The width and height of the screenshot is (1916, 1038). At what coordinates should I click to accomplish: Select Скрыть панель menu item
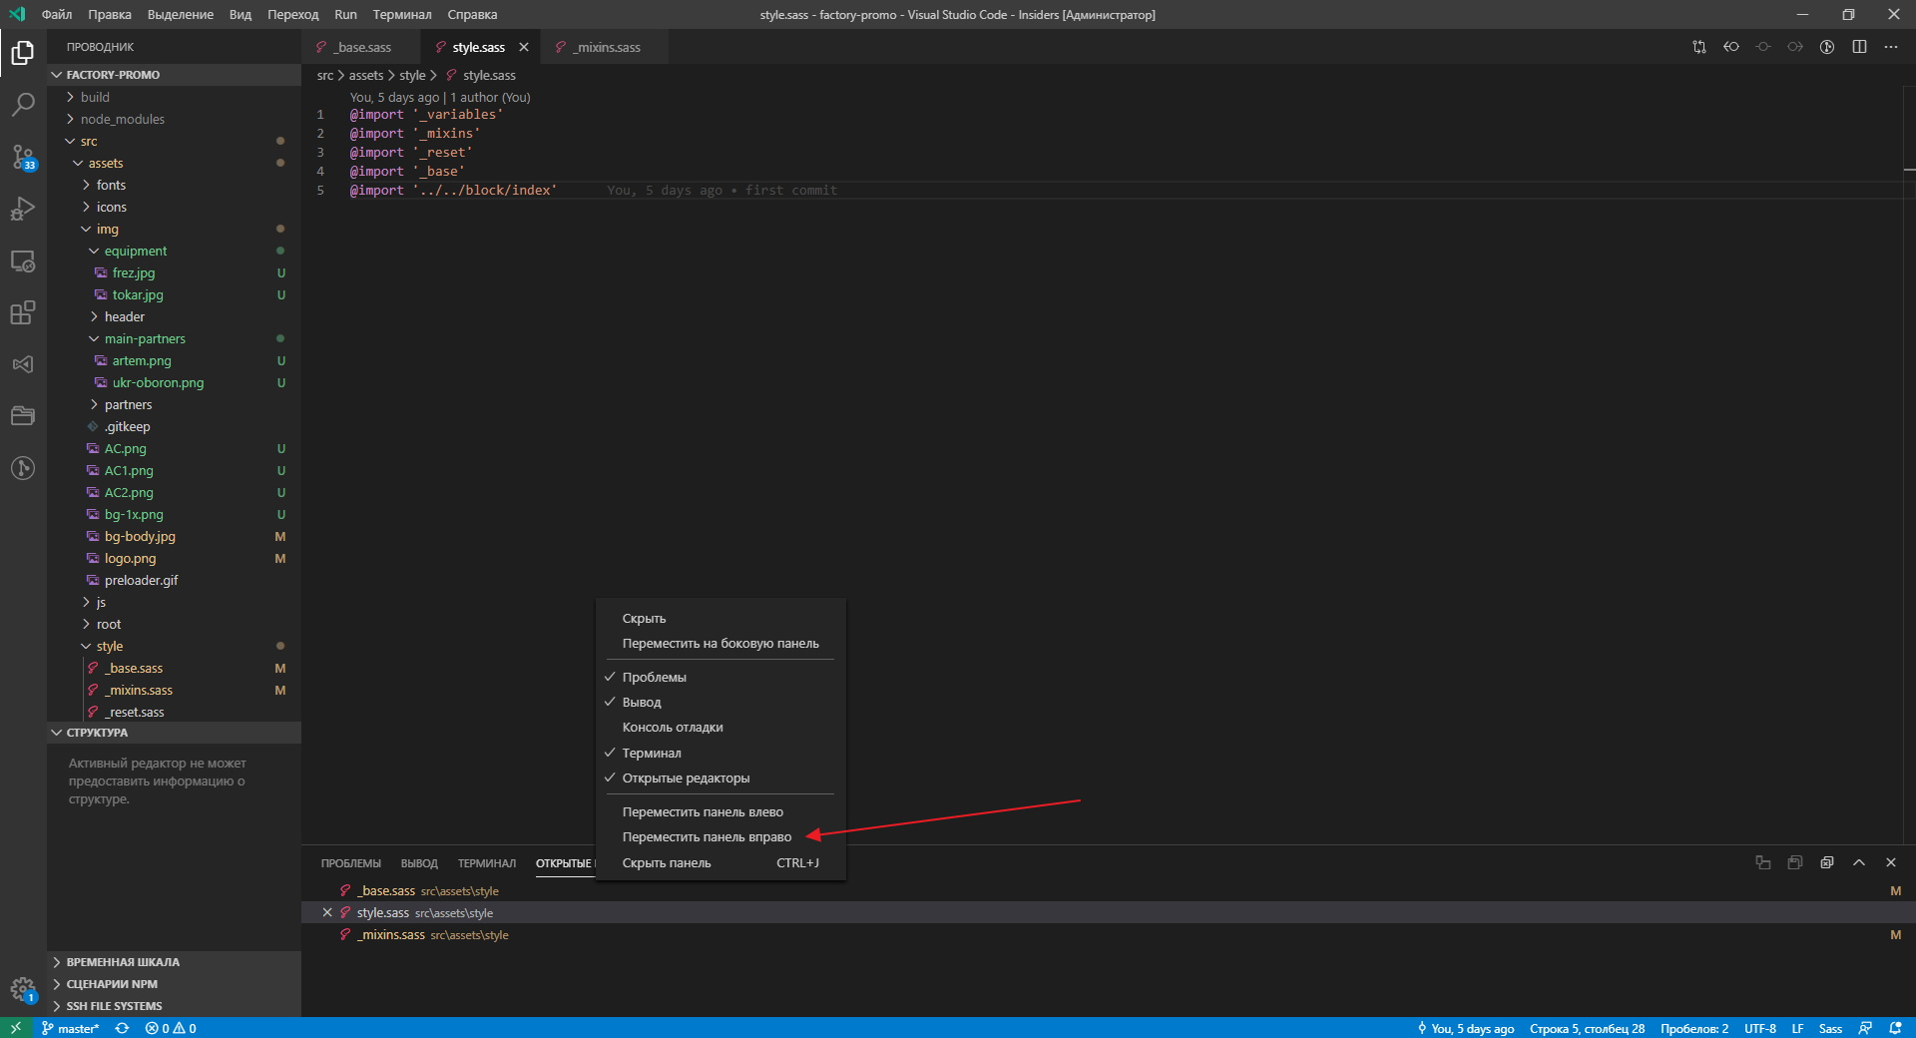720,862
